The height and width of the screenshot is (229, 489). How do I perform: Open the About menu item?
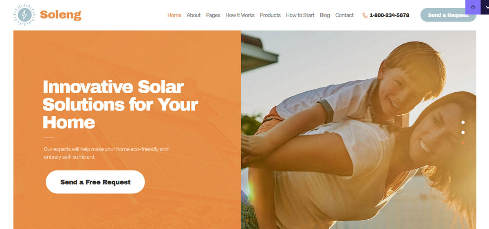(194, 15)
